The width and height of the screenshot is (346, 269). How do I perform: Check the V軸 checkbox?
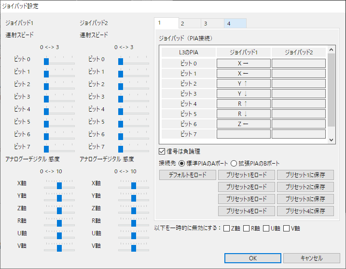[286, 228]
